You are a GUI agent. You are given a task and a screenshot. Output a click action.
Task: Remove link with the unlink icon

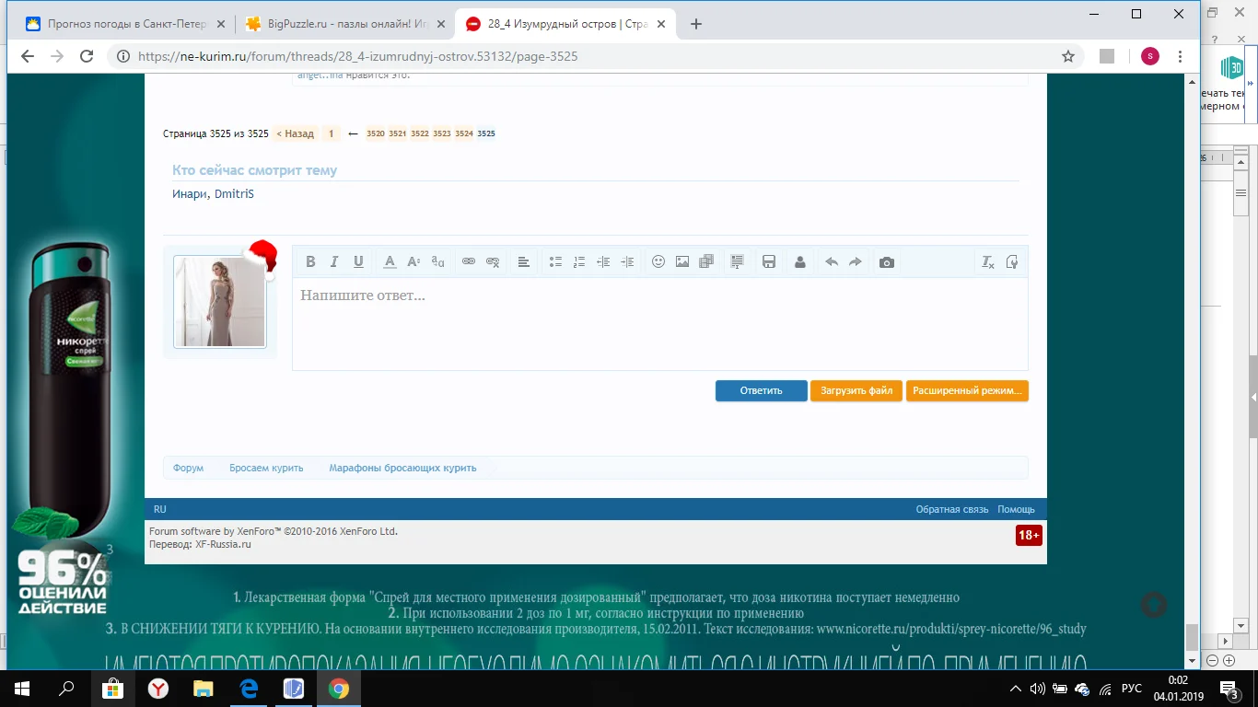click(x=493, y=261)
